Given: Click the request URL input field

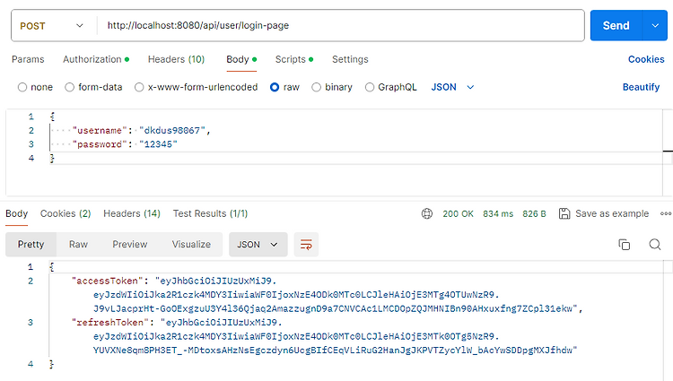Looking at the screenshot, I should point(340,26).
